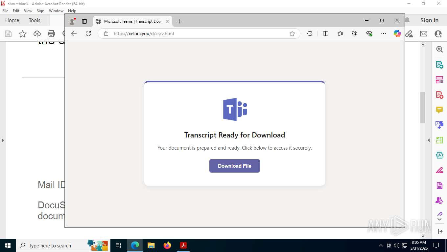
Task: Click Windows Start button
Action: (x=8, y=245)
